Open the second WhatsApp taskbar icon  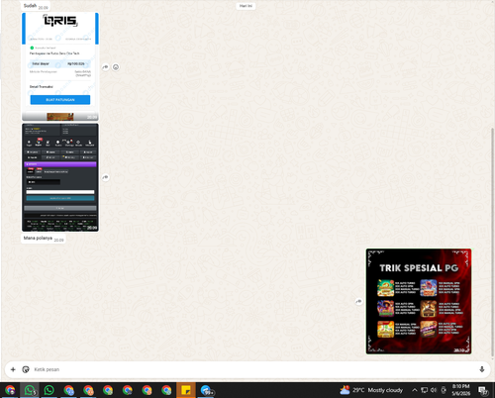click(49, 390)
